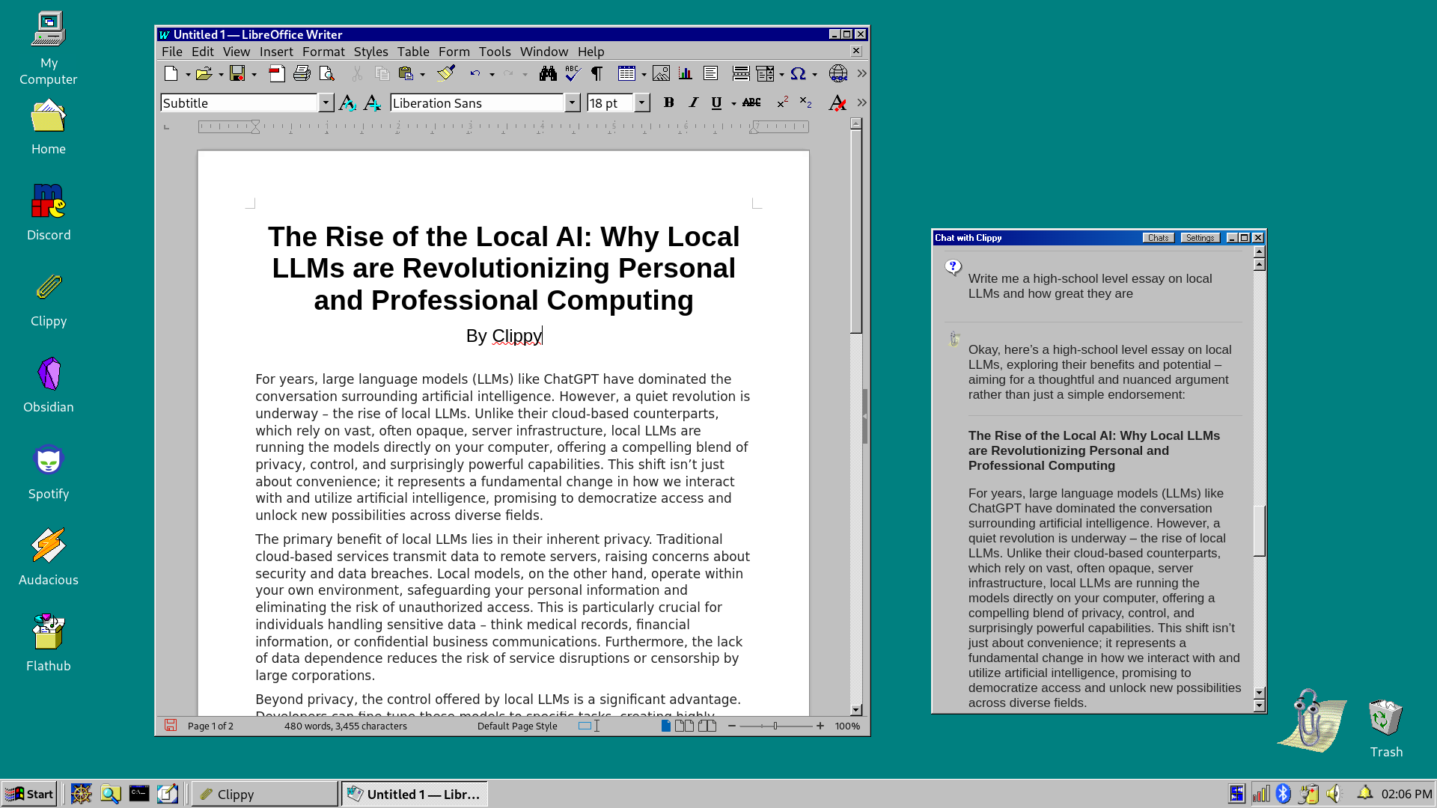
Task: Run the spelling check
Action: [573, 73]
